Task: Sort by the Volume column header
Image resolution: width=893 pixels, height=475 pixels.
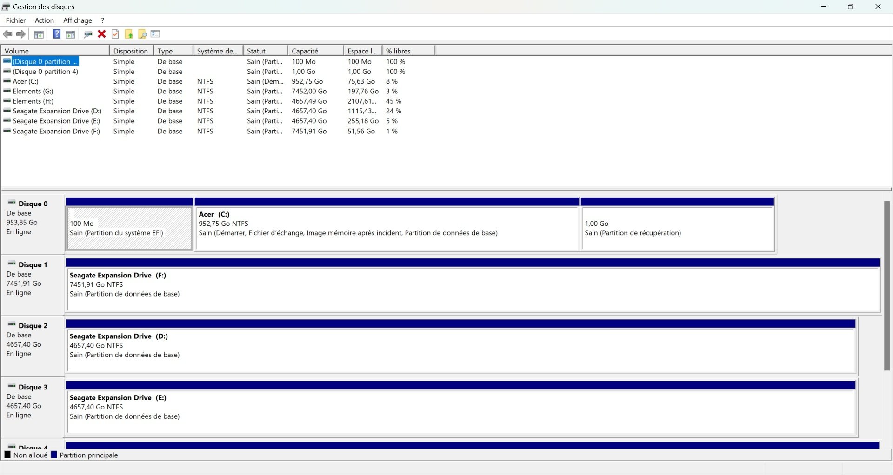Action: pyautogui.click(x=55, y=51)
